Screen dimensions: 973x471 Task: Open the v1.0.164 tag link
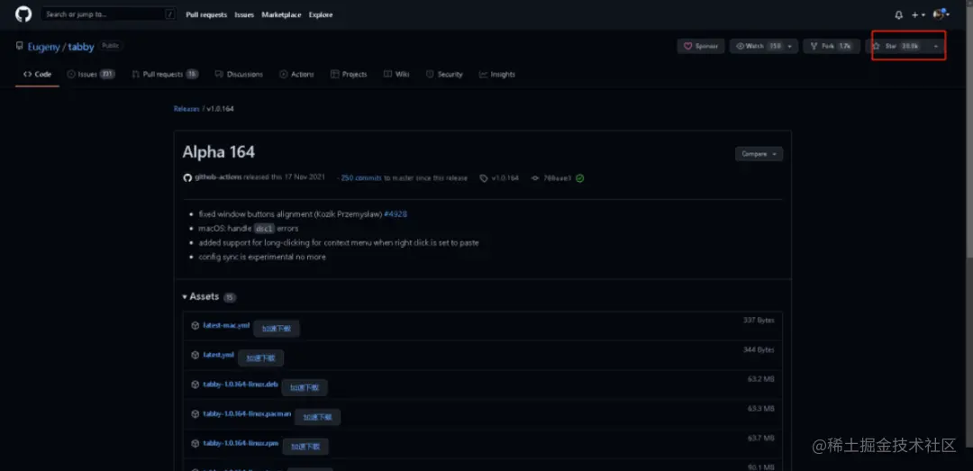[x=499, y=178]
